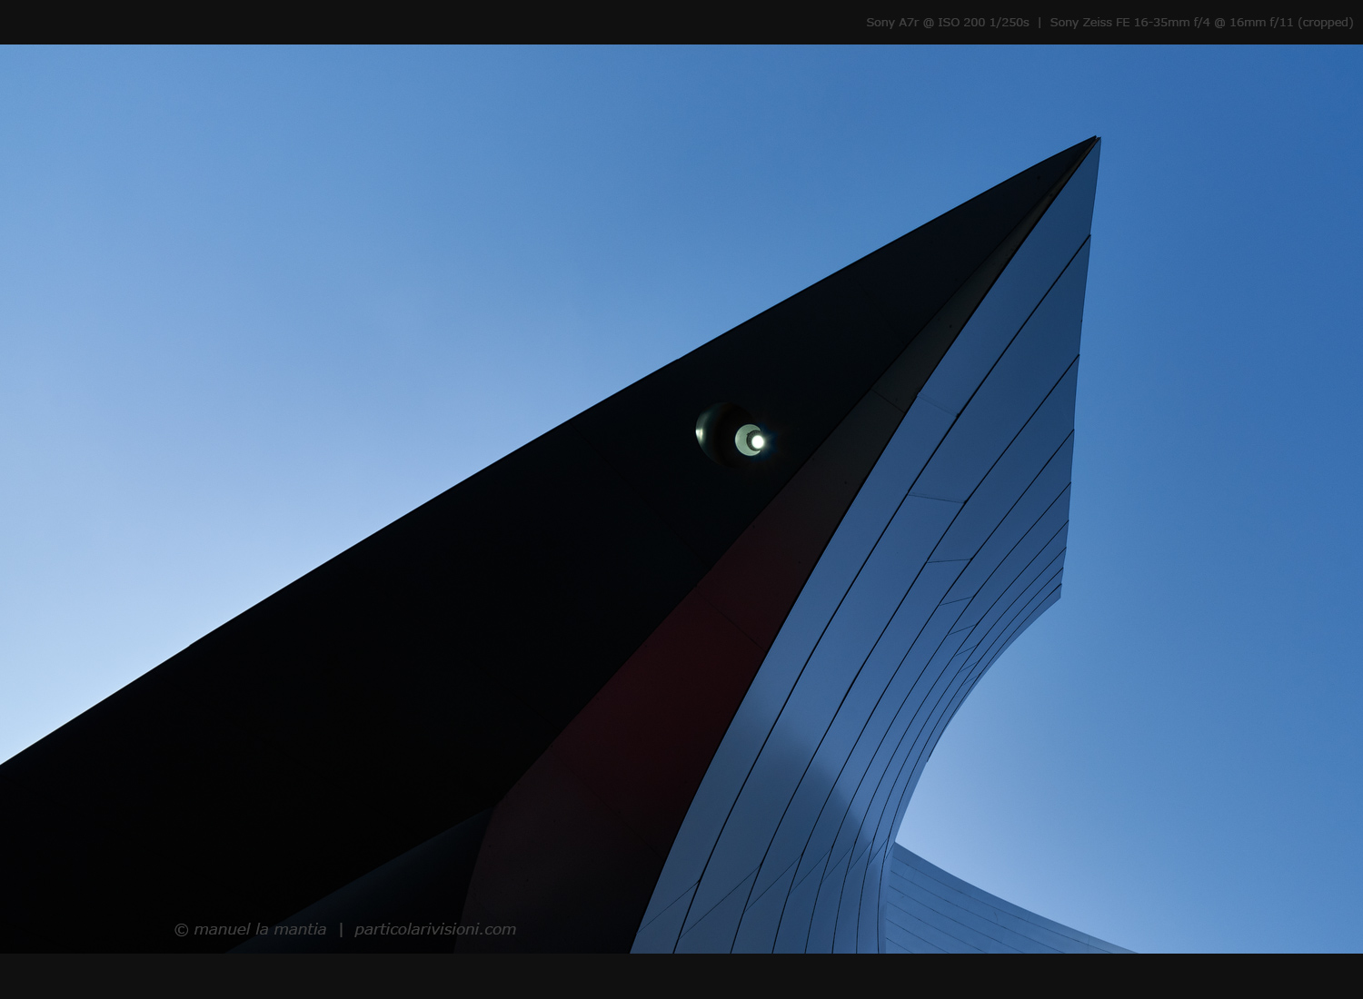
Task: Click the sharp pointed tip of the building
Action: click(x=1094, y=140)
